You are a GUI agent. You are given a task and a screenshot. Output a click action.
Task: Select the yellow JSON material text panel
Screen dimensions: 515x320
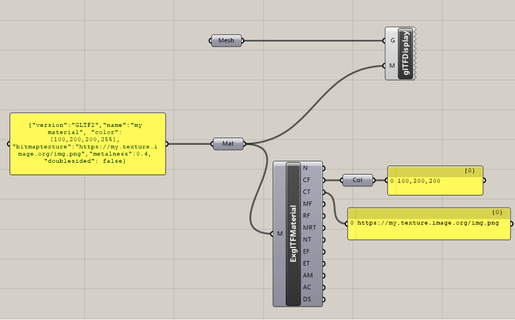tap(88, 144)
